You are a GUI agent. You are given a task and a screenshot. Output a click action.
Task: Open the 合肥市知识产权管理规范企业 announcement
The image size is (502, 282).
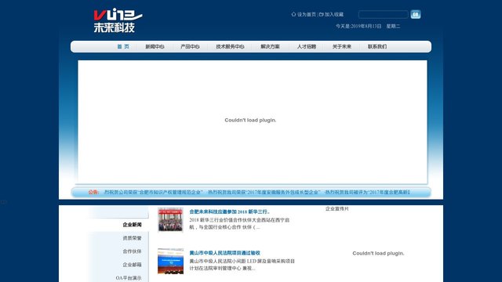point(154,192)
